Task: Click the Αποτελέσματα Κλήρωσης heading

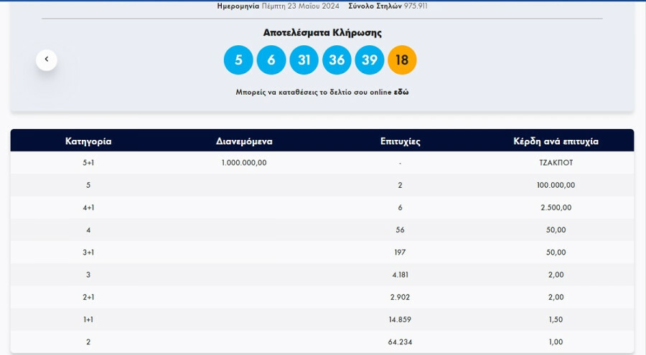Action: point(322,33)
